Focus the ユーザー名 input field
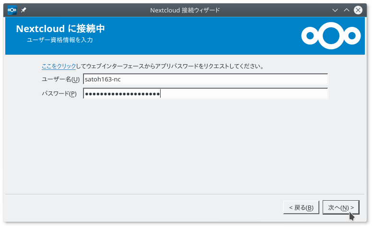Viewport: 373px width, 228px height. click(206, 79)
